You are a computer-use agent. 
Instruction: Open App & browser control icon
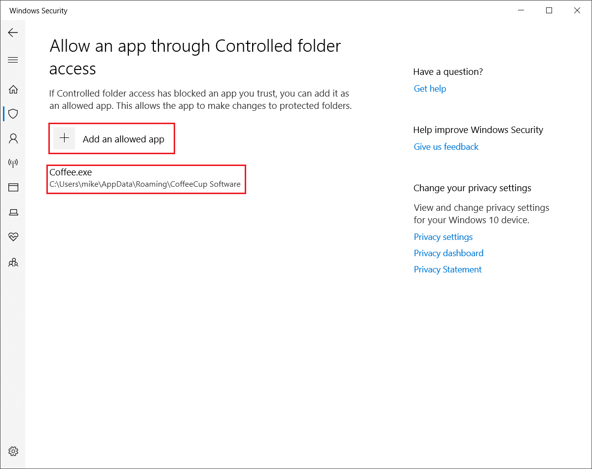tap(13, 187)
